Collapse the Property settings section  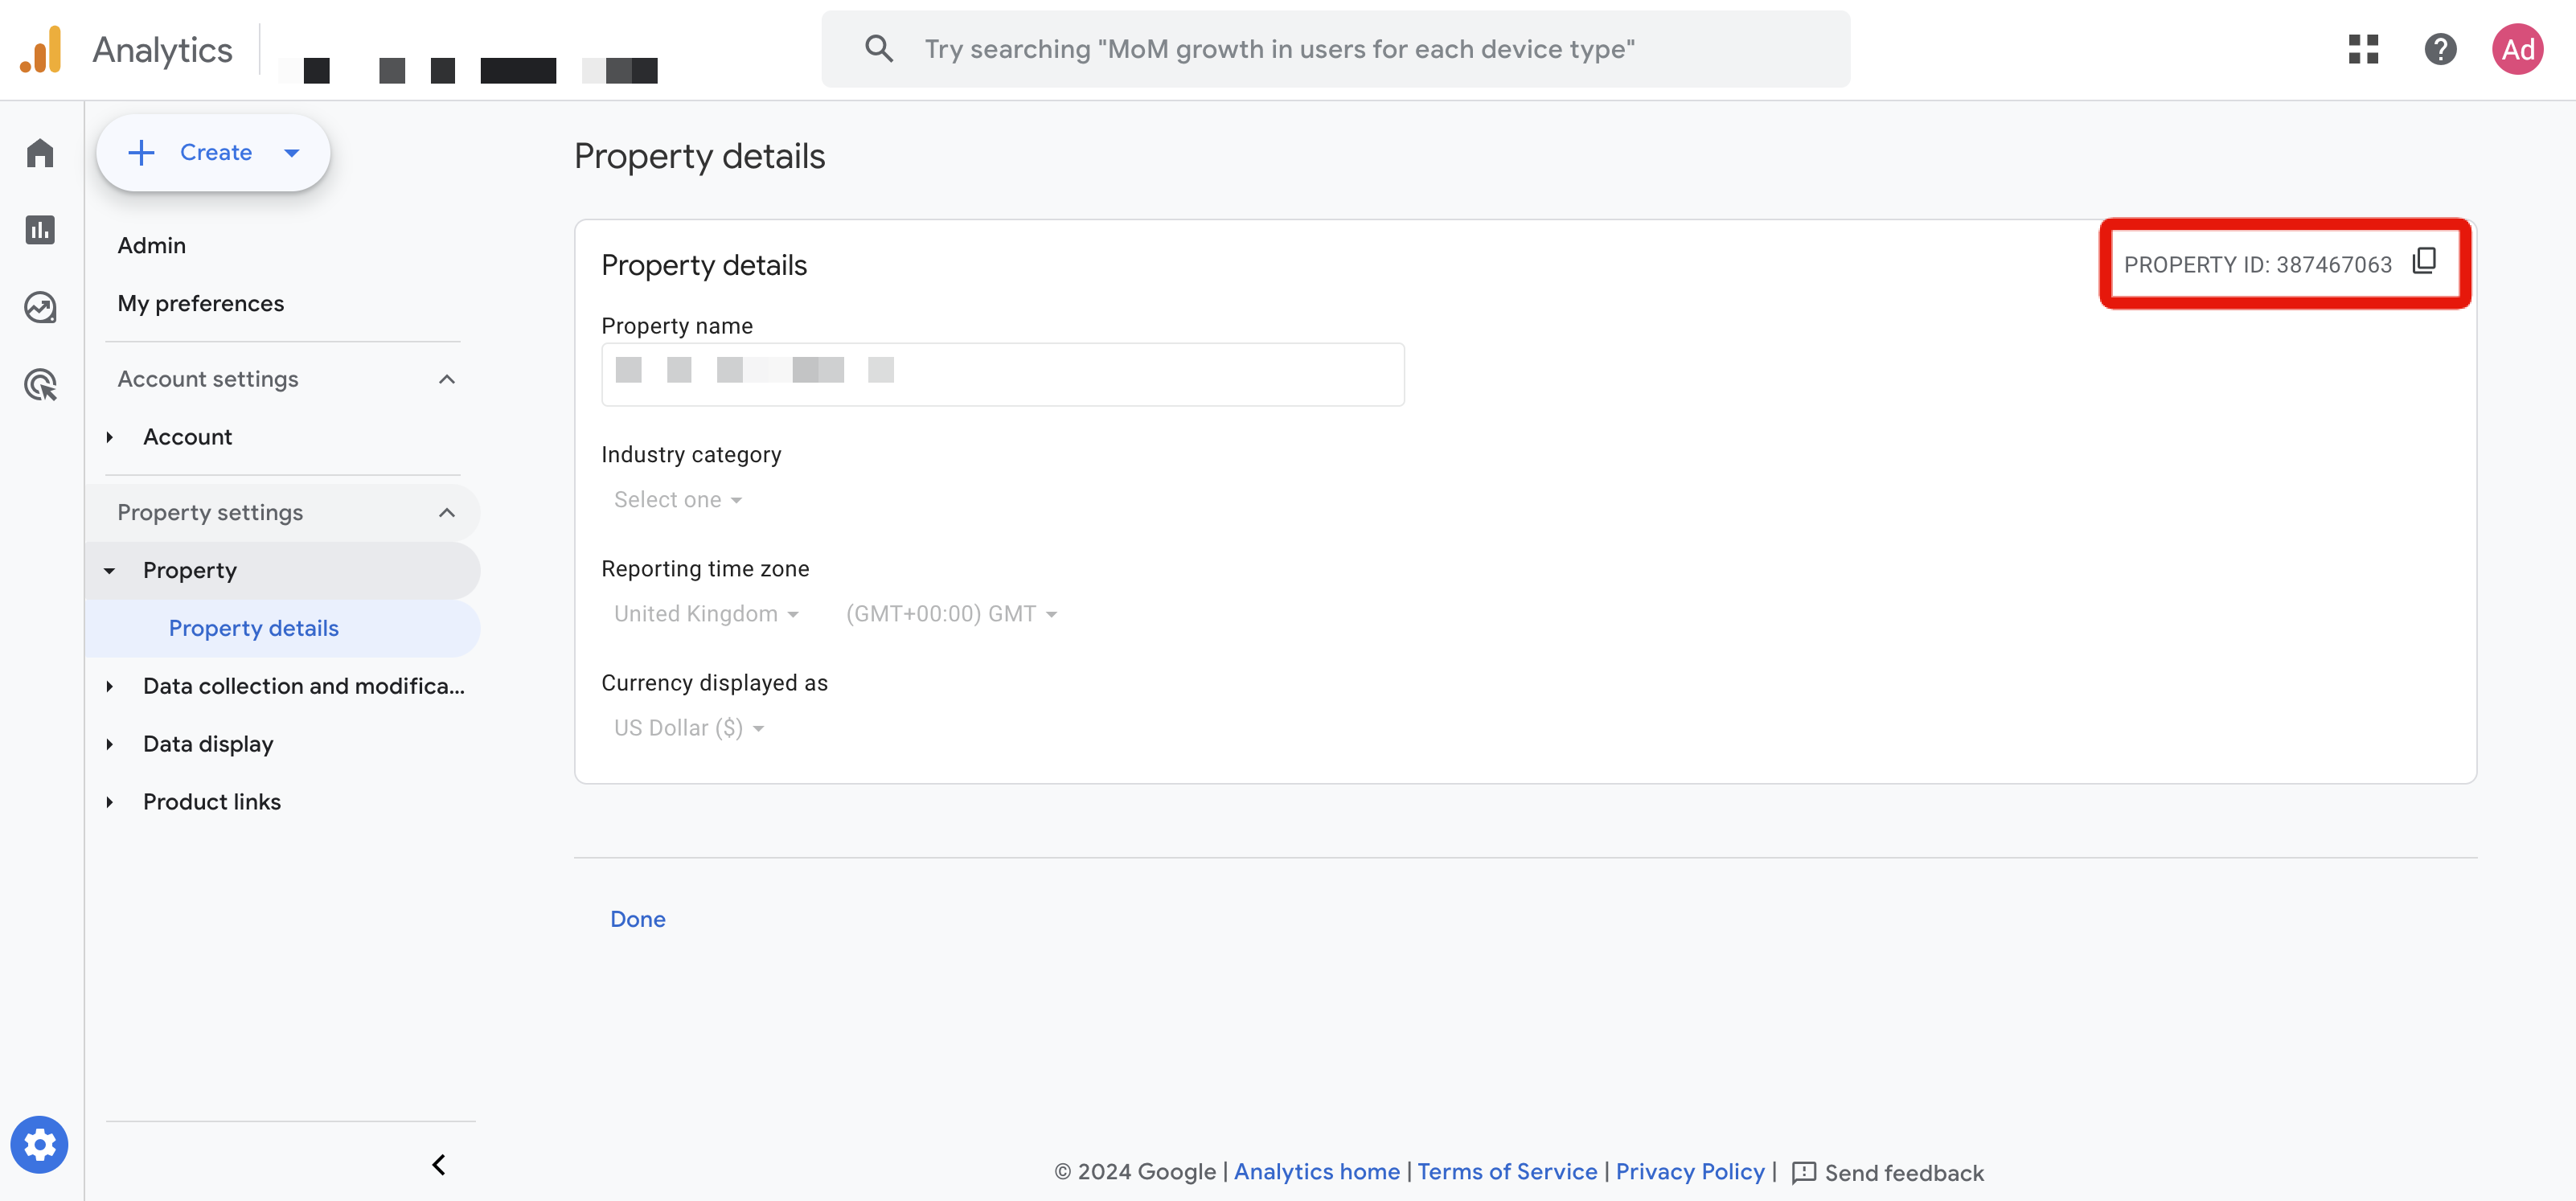[x=447, y=512]
